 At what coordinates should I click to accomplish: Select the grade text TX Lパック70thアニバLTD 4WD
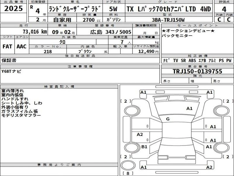coord(169,9)
